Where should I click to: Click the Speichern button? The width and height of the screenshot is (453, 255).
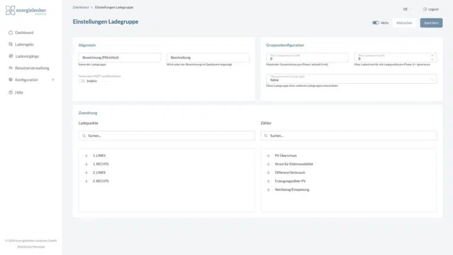431,23
